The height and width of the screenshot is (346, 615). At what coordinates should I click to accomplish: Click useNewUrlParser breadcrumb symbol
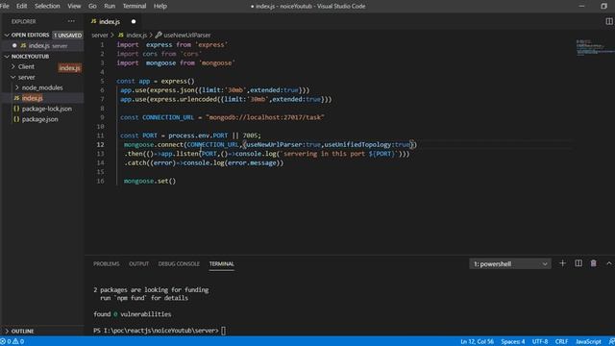point(186,36)
